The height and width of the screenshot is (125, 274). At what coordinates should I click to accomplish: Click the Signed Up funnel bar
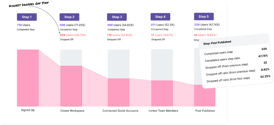(x=28, y=78)
